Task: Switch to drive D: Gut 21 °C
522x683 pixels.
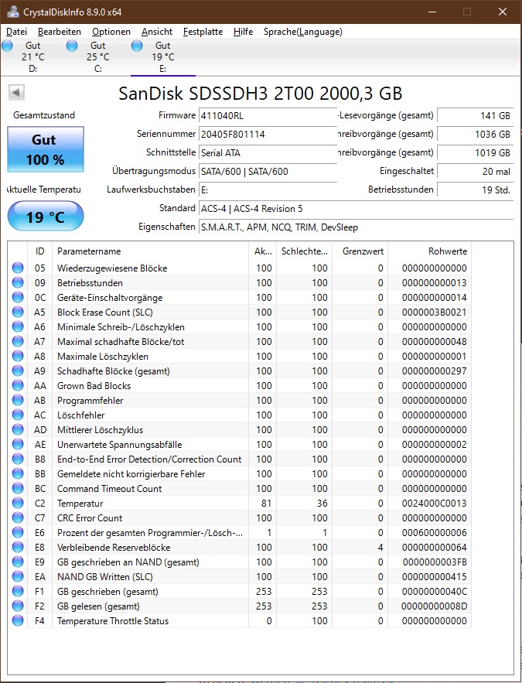Action: [x=32, y=56]
